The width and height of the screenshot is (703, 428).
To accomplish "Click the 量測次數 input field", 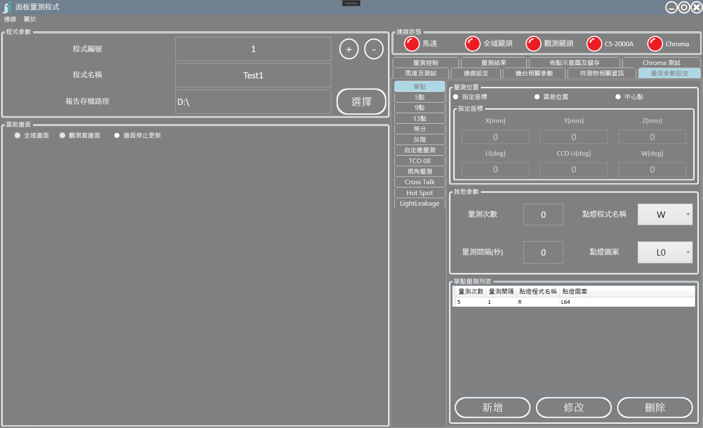I will [x=543, y=214].
